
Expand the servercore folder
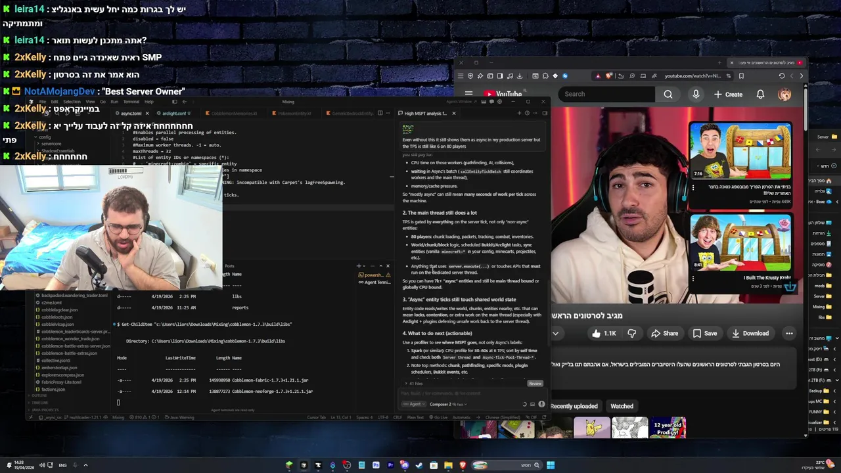[x=51, y=144]
